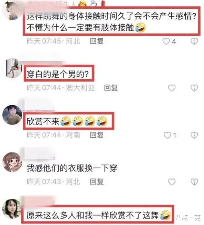Like the 衣服换一下穿 comment
The width and height of the screenshot is (204, 225).
click(172, 182)
